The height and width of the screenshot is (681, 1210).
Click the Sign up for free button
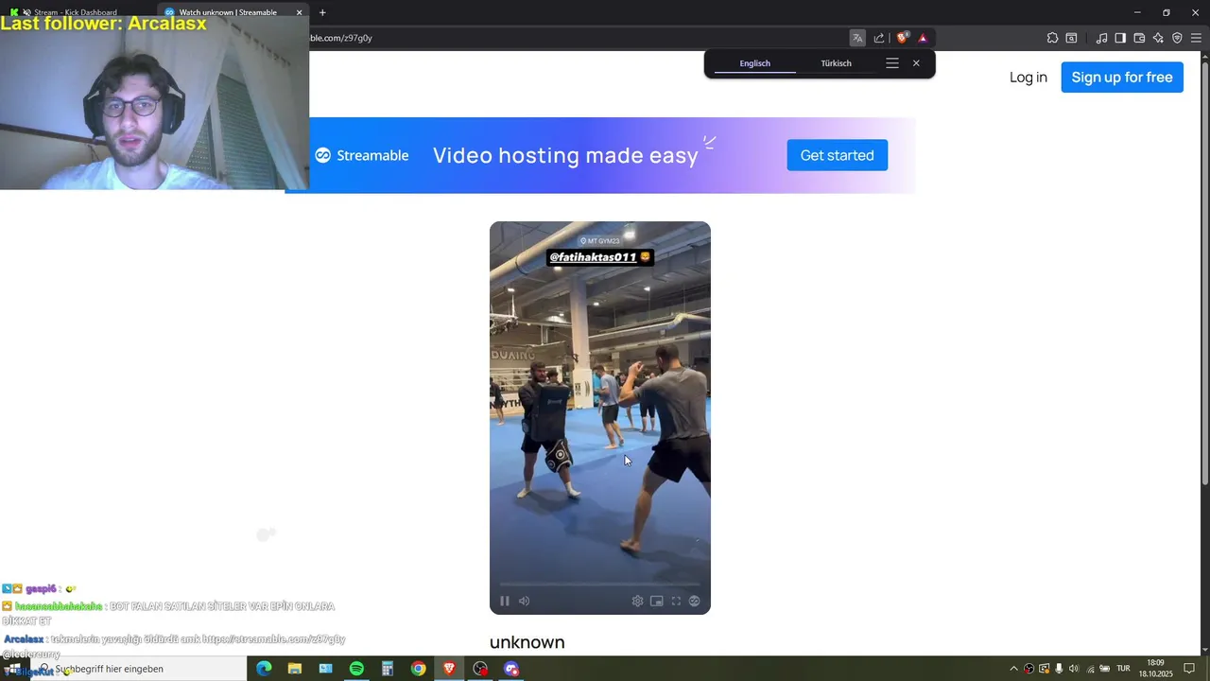[x=1122, y=78]
